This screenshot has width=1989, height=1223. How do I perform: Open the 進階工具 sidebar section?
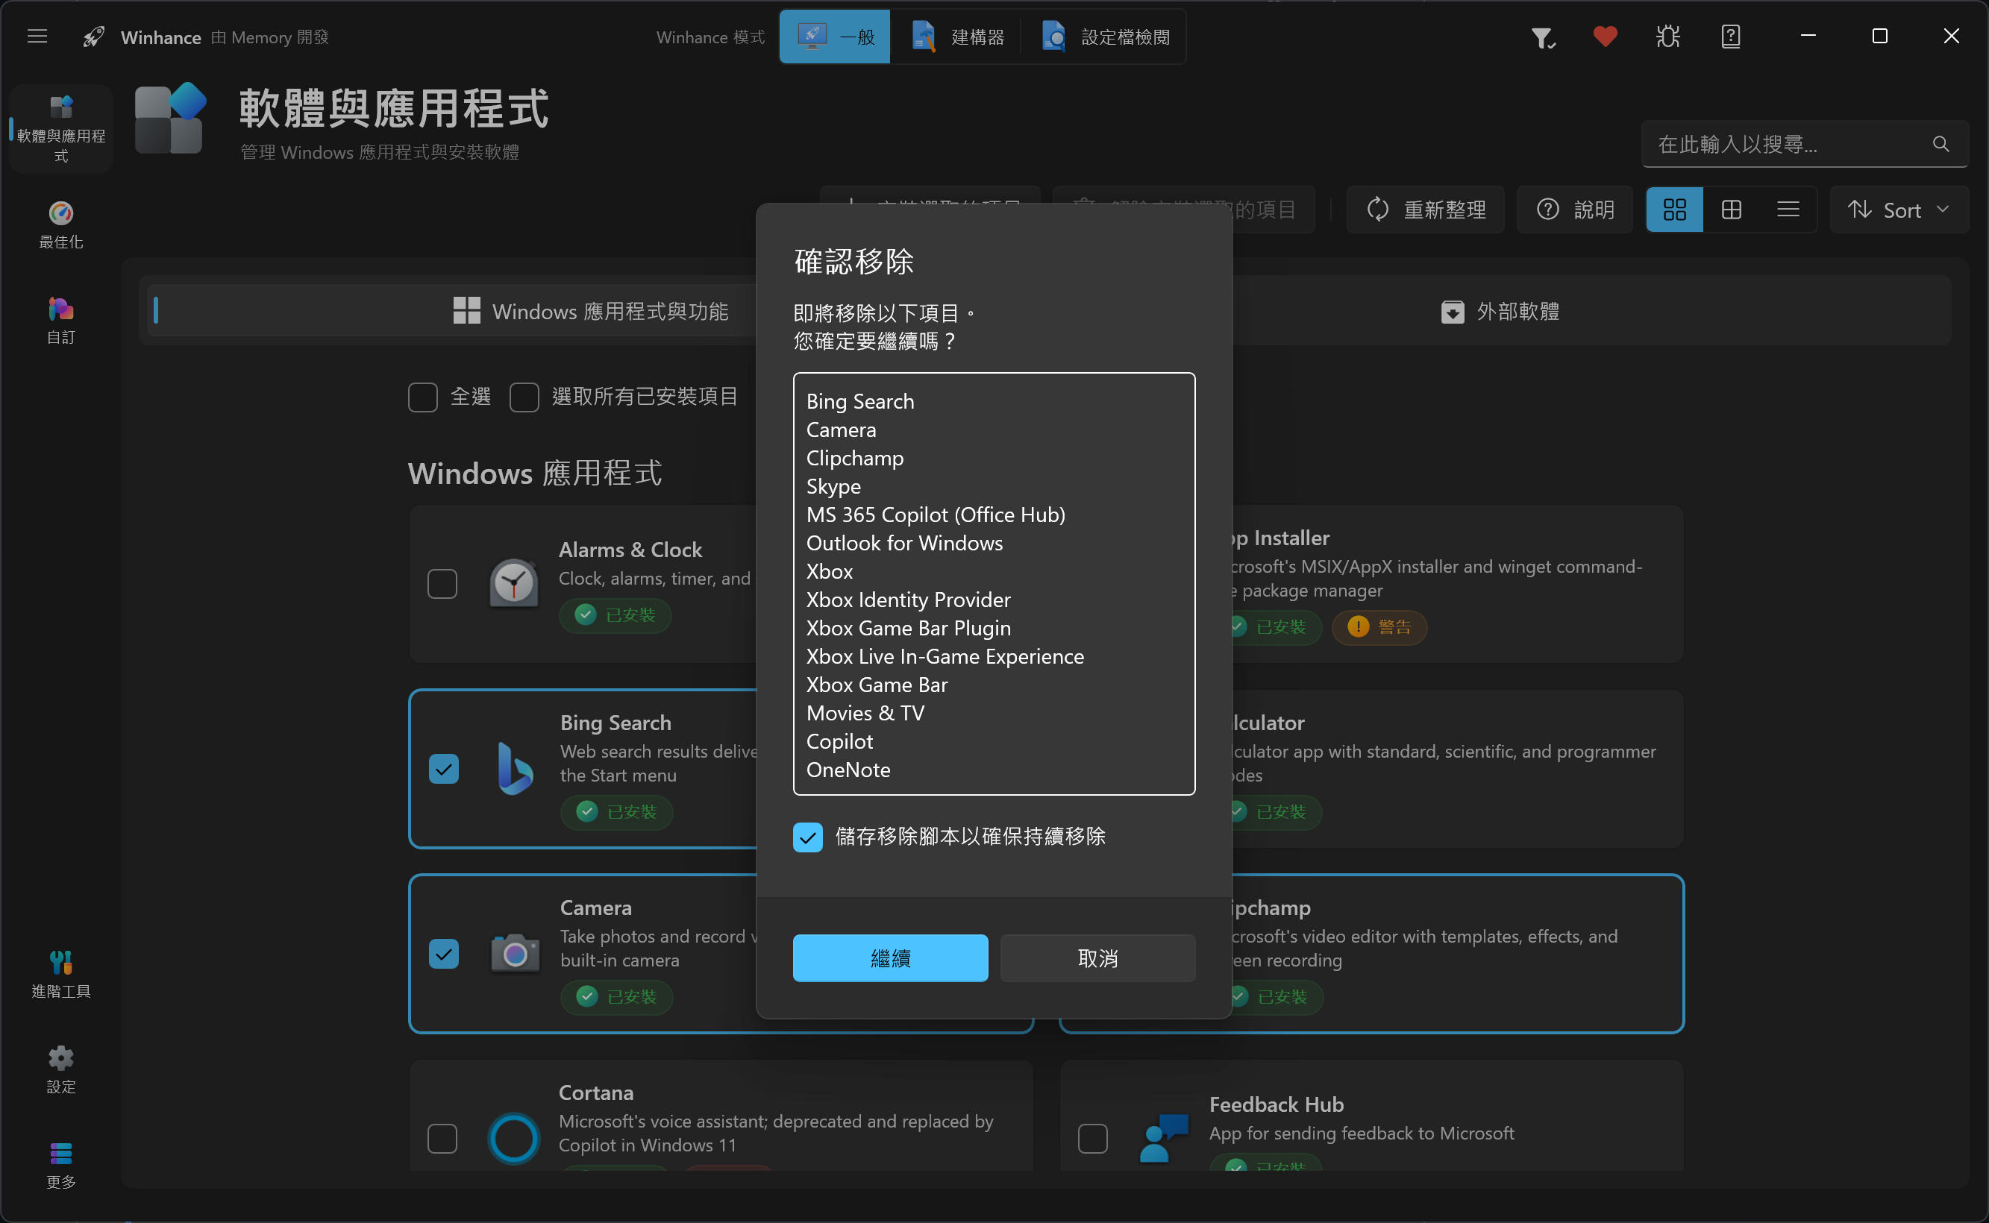[x=60, y=974]
